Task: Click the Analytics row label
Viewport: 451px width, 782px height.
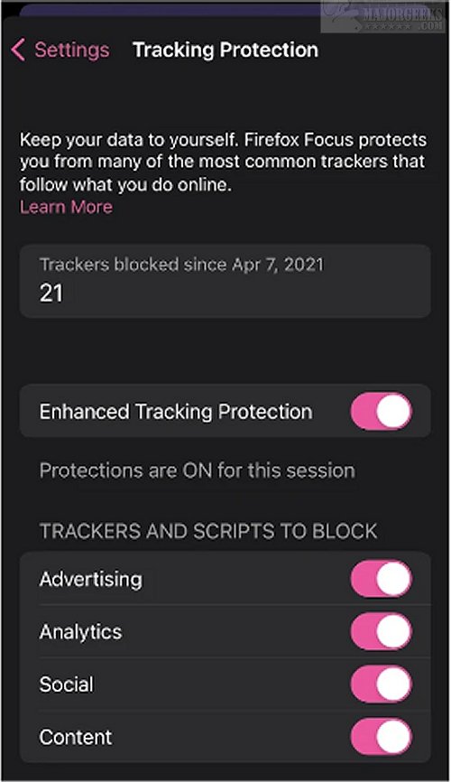Action: [81, 632]
